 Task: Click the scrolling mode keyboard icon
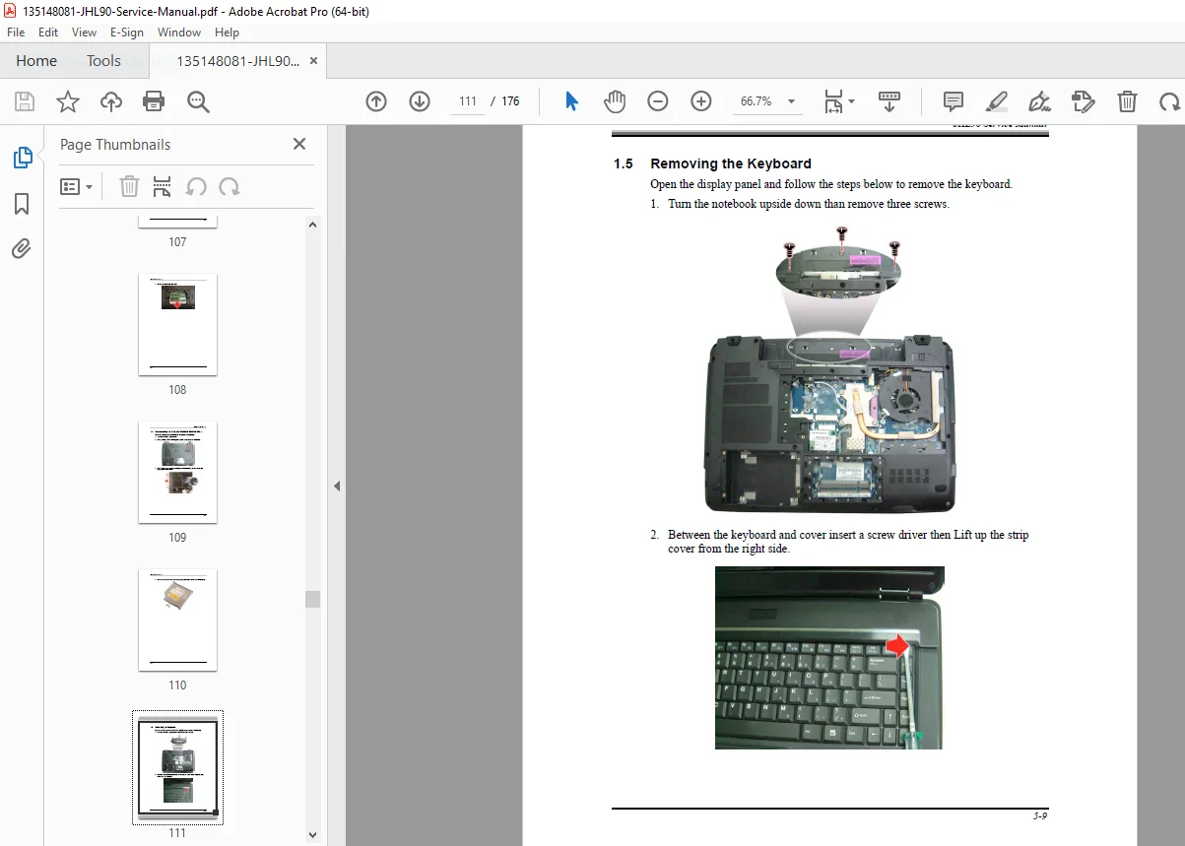[889, 101]
